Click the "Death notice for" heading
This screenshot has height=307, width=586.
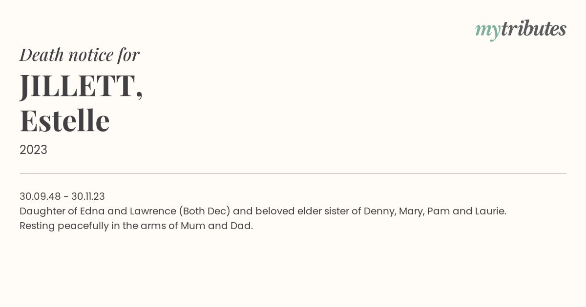(x=80, y=55)
